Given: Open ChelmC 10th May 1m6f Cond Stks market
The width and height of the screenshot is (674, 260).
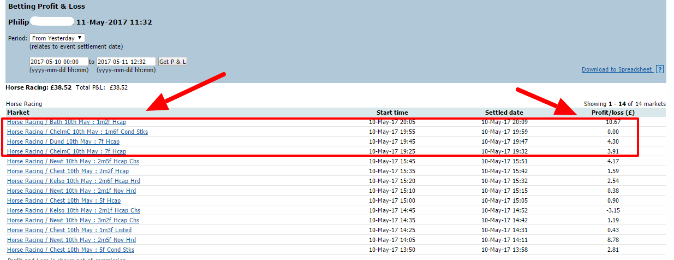Looking at the screenshot, I should point(77,132).
